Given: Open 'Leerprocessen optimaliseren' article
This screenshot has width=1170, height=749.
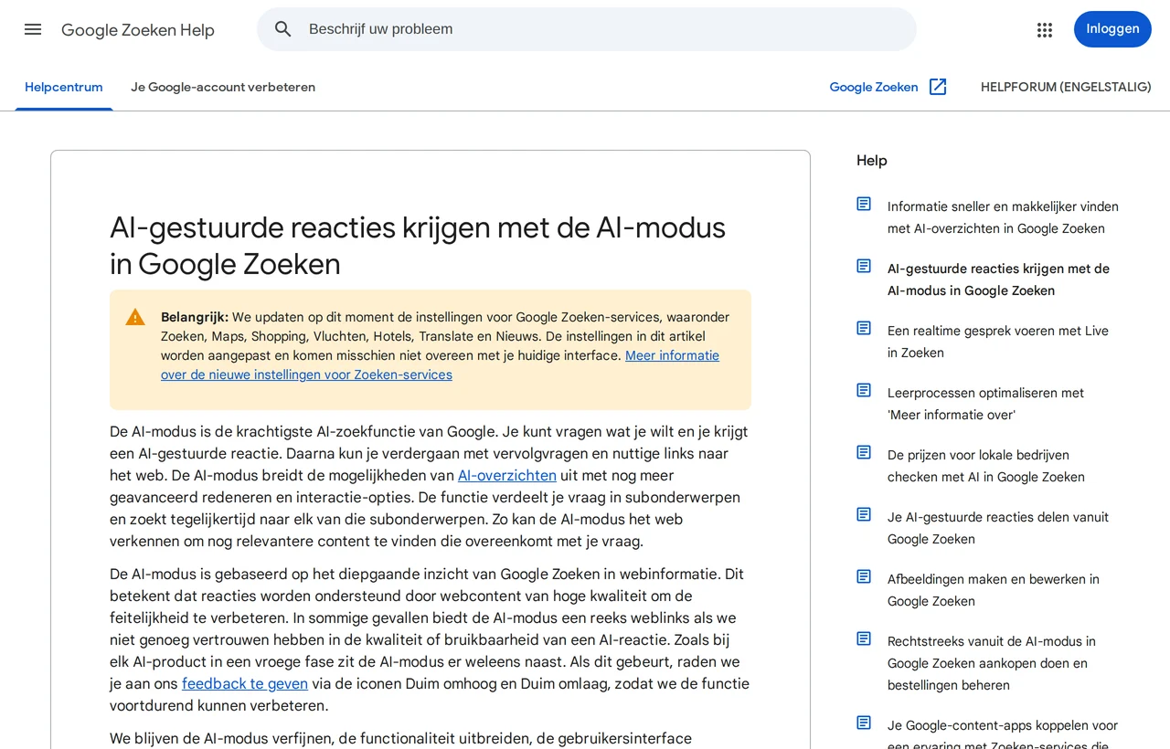Looking at the screenshot, I should 985,404.
